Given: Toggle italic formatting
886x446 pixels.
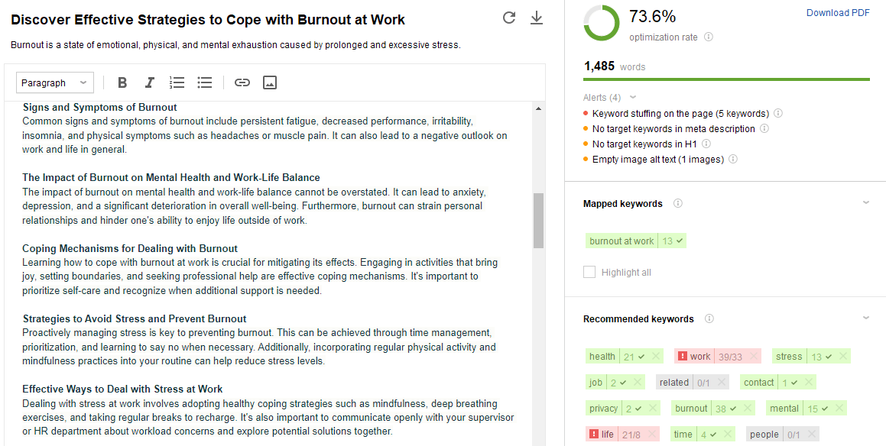Looking at the screenshot, I should [149, 83].
